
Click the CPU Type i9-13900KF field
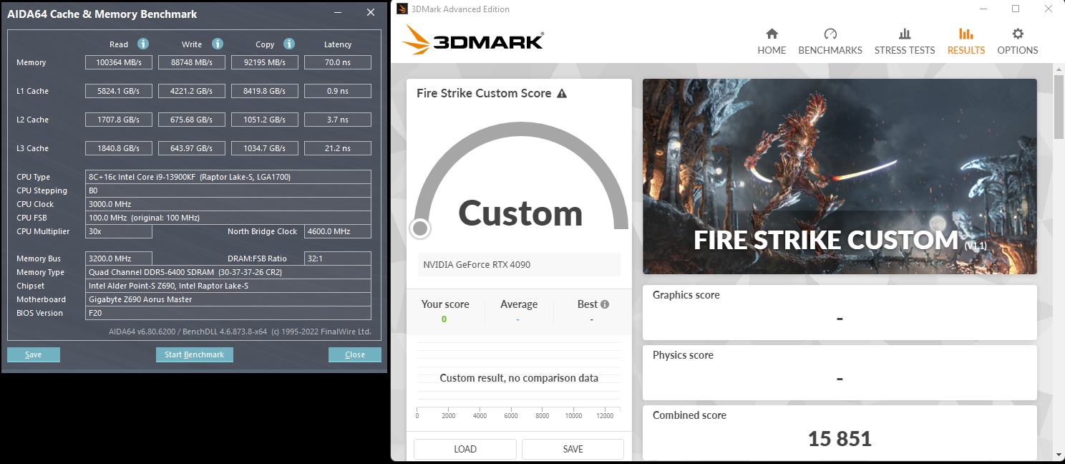(x=228, y=177)
